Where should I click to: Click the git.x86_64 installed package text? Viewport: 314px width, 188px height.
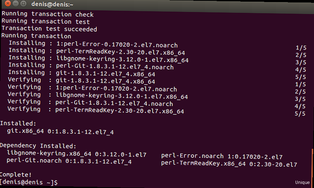coord(61,131)
